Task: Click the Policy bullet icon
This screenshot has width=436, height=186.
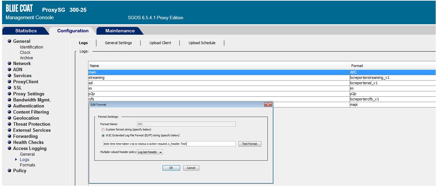Action: tap(9, 170)
